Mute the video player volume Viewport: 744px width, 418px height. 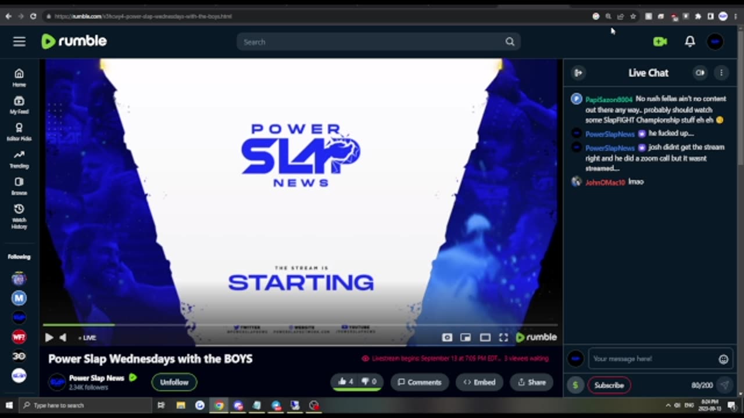click(x=63, y=337)
